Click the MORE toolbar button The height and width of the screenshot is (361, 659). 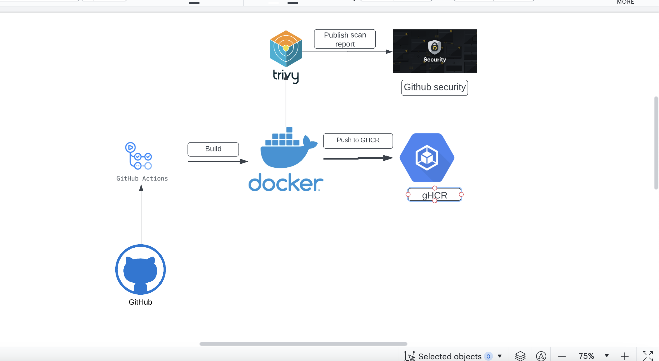(x=625, y=2)
